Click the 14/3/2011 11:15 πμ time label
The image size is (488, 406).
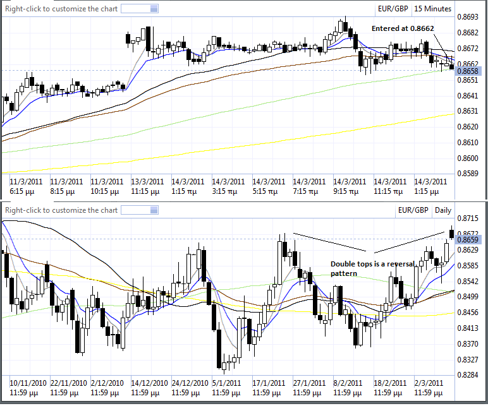(390, 186)
